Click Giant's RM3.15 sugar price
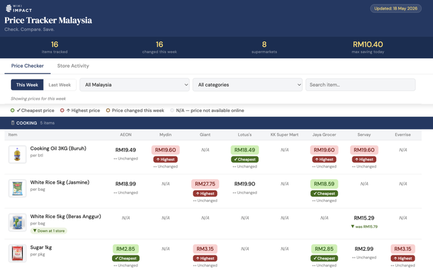The image size is (433, 271). [205, 249]
